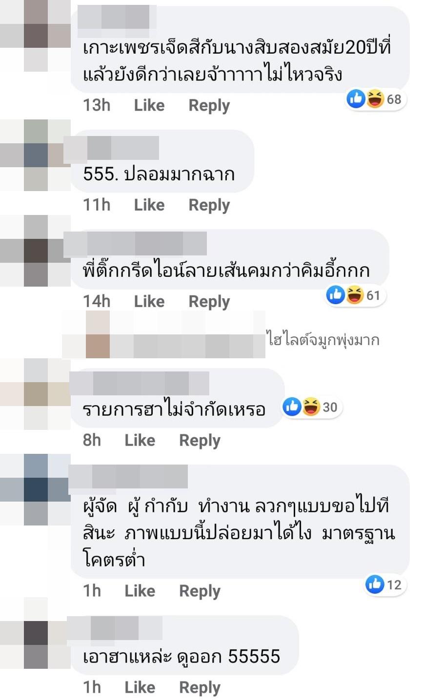The height and width of the screenshot is (700, 424).
Task: Like the comment posted 14h ago
Action: 149,301
